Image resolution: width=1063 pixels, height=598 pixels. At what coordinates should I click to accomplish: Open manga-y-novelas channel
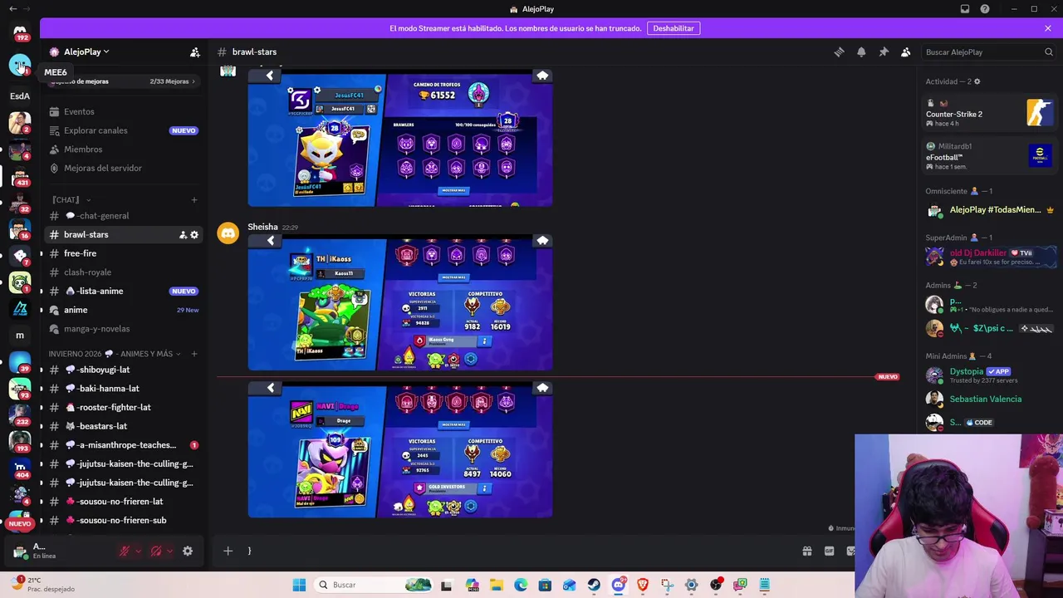123,329
